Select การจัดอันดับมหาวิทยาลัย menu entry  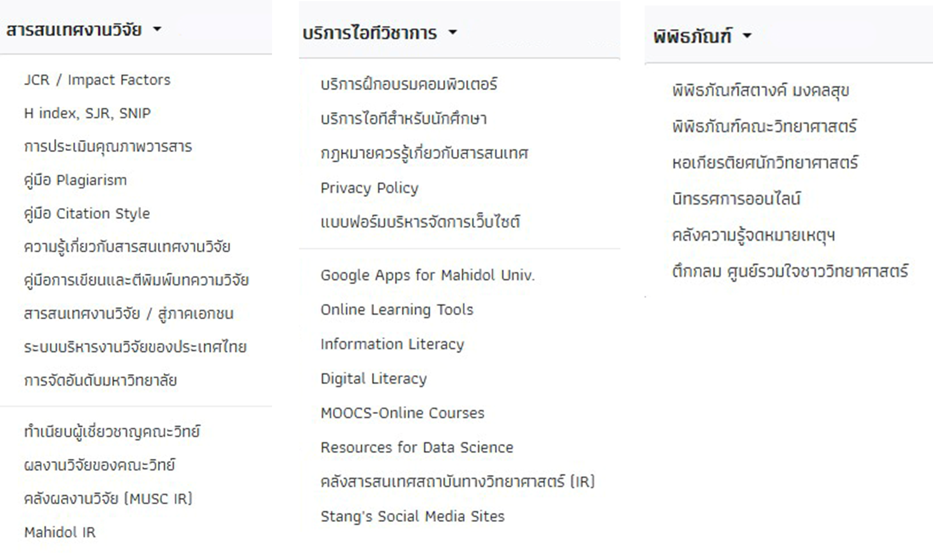(100, 381)
